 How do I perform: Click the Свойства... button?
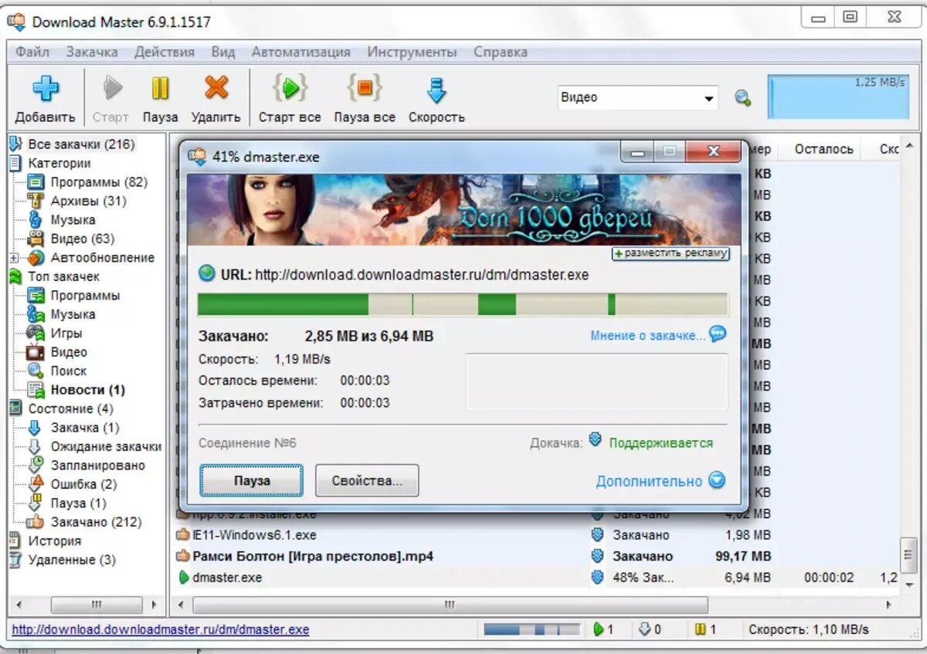pos(367,480)
